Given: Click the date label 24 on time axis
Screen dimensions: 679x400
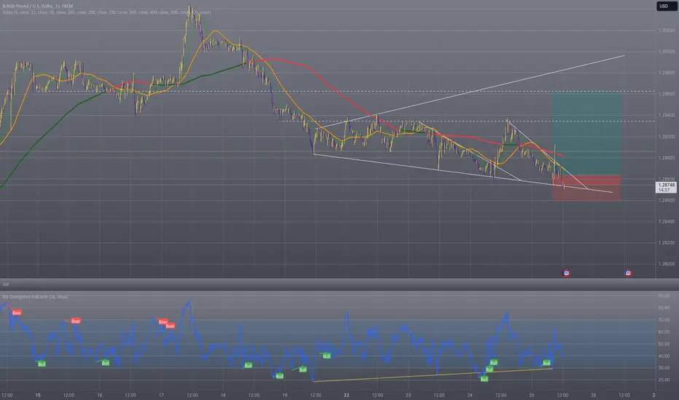Looking at the screenshot, I should coord(470,395).
